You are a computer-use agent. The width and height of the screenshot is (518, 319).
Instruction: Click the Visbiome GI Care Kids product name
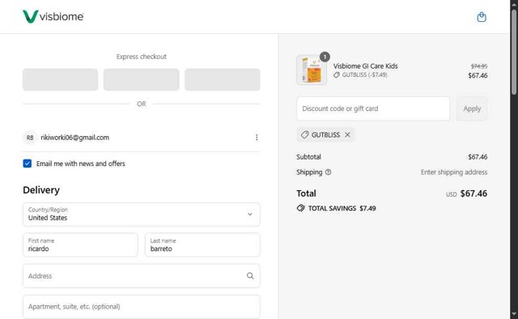(365, 66)
